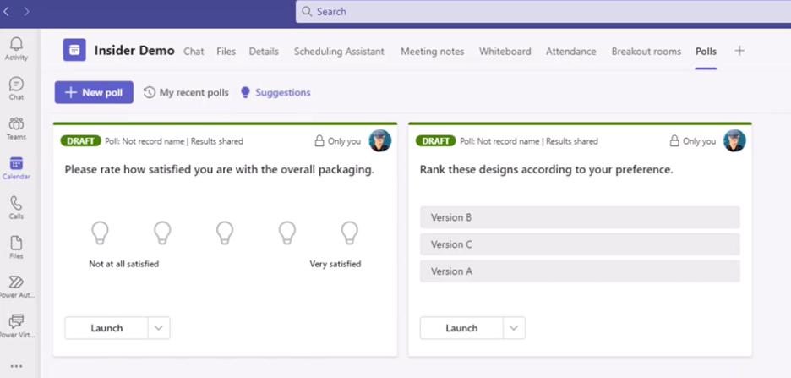Click the Search input field

tap(543, 11)
